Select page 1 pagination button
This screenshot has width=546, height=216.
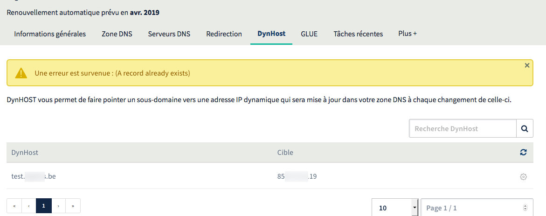pos(44,206)
